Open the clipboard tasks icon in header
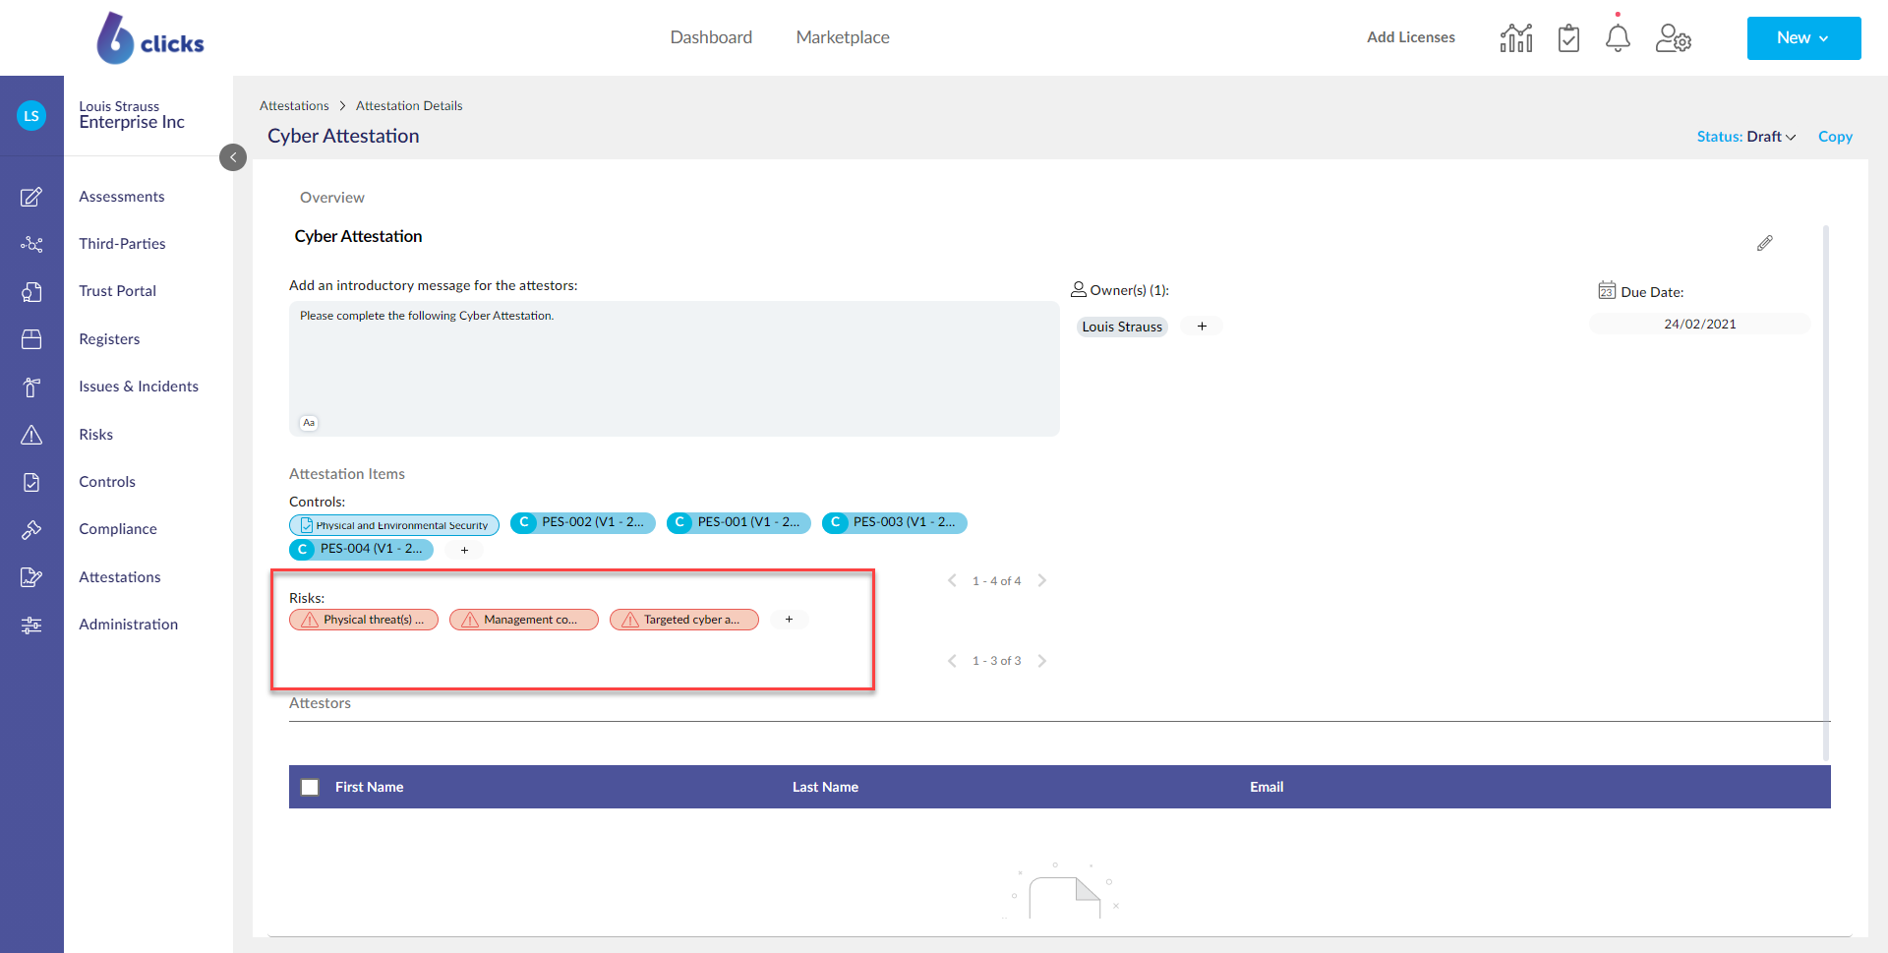 click(x=1568, y=38)
